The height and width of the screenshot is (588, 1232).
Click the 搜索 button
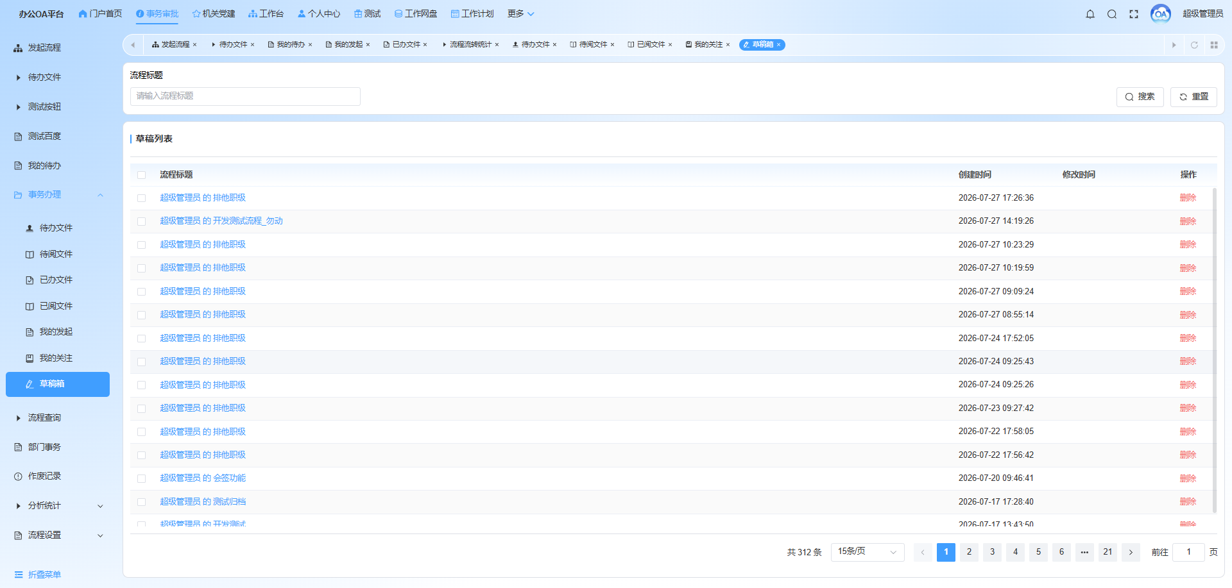point(1140,97)
